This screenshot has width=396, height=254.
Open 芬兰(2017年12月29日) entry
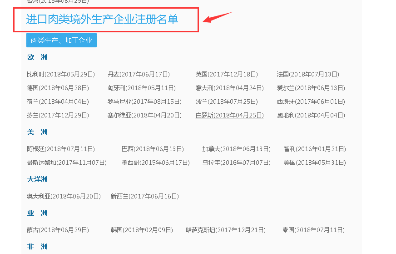pos(58,115)
